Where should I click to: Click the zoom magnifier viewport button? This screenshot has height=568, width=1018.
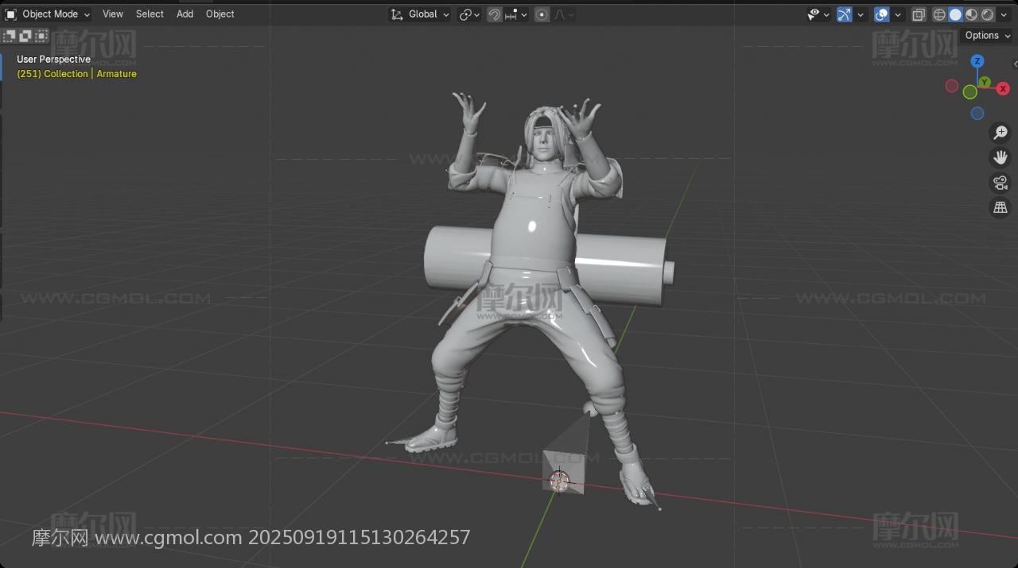1001,133
